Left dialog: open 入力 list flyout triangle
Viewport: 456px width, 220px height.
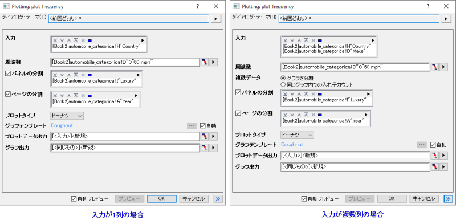click(143, 40)
